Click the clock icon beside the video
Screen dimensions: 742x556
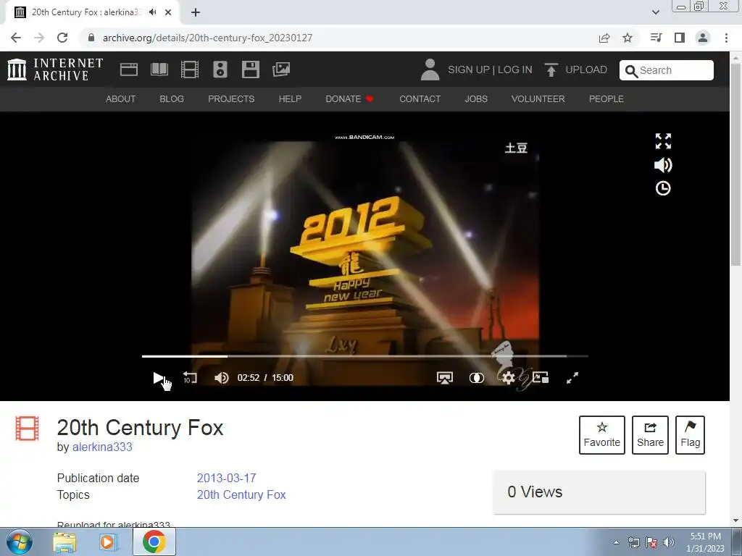pos(663,188)
